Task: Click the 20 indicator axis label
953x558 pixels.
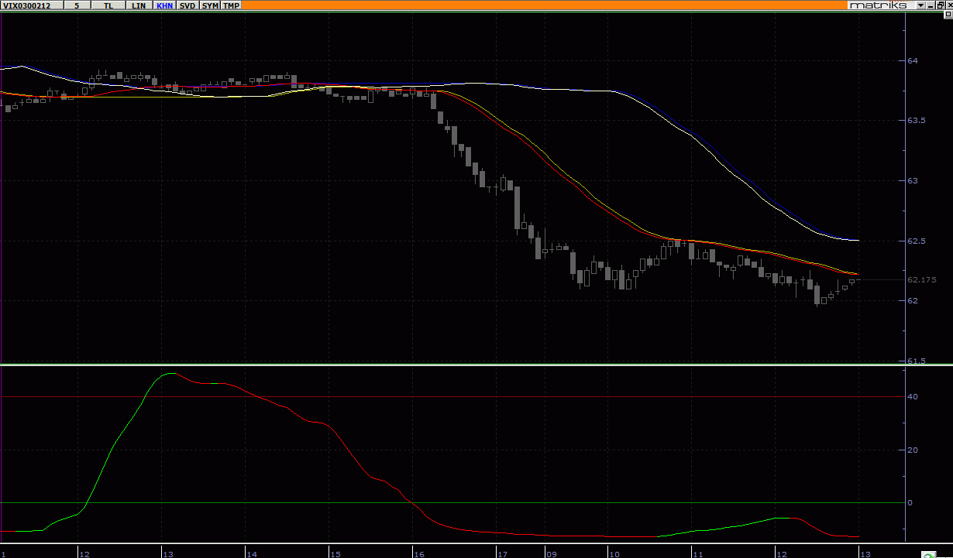Action: click(x=913, y=450)
